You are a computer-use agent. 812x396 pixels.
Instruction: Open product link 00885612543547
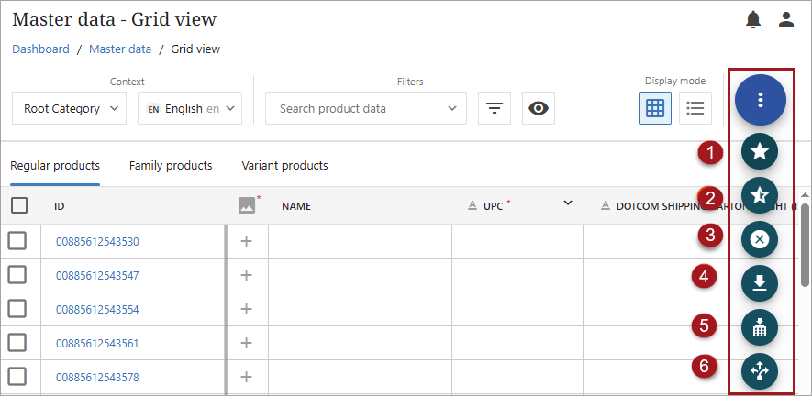pyautogui.click(x=97, y=275)
